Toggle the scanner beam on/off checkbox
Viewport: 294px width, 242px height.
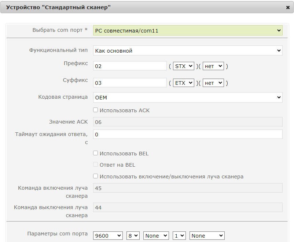click(x=95, y=176)
